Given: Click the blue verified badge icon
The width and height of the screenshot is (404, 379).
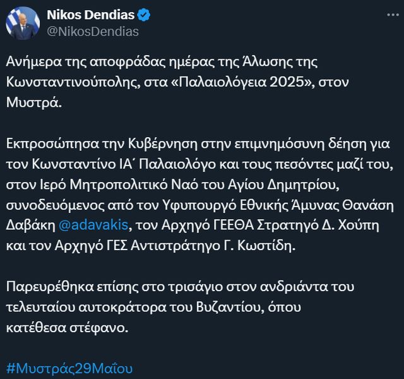Looking at the screenshot, I should tap(142, 15).
